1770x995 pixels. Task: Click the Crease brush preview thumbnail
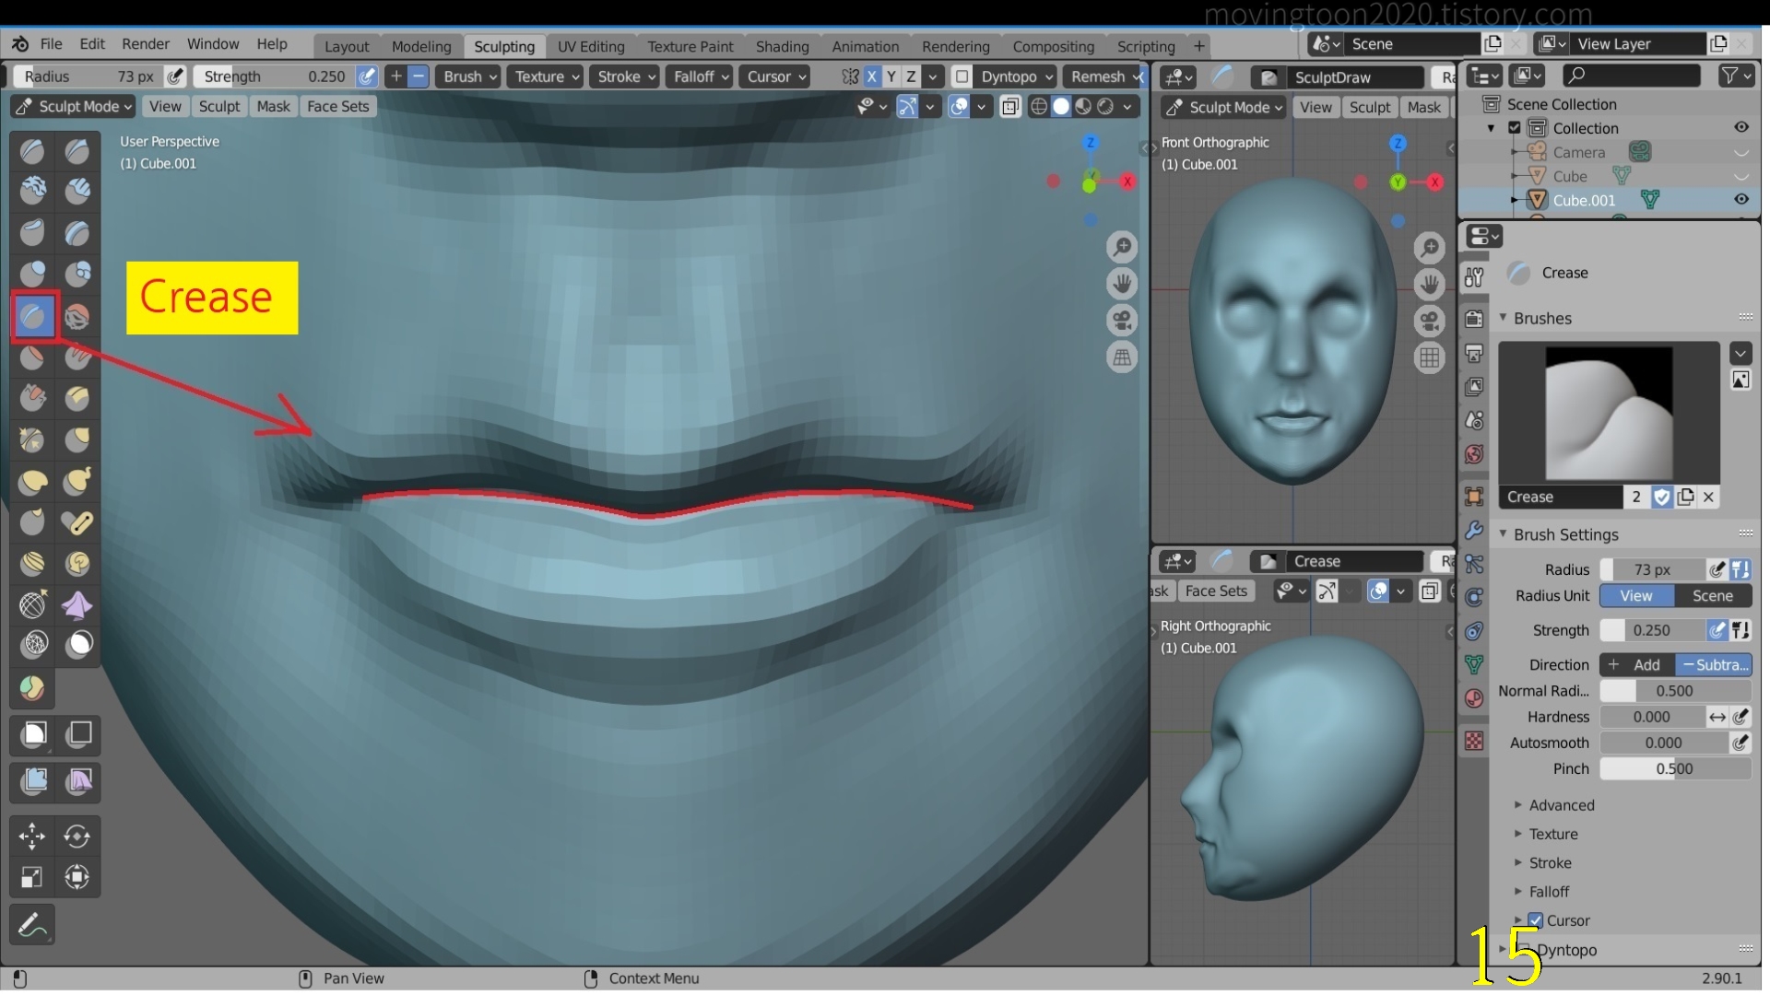coord(1609,413)
